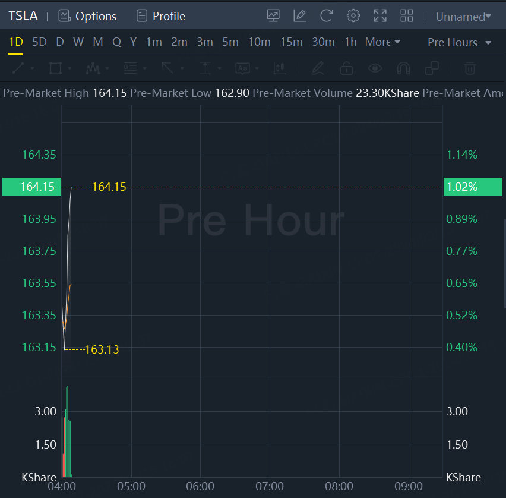Click the candlestick position marker tool
506x498 pixels.
(280, 68)
